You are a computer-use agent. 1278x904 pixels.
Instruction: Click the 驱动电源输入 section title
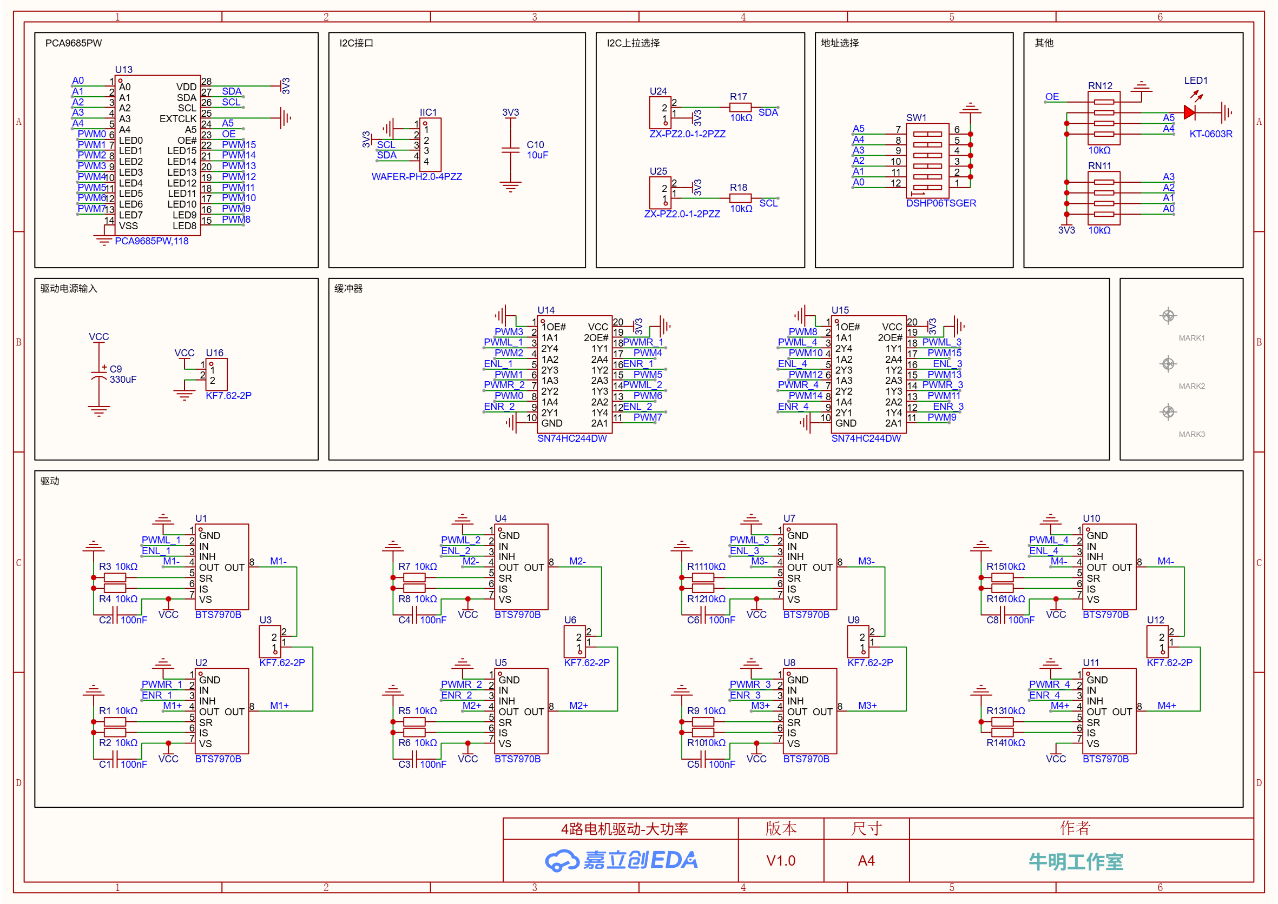tap(69, 288)
